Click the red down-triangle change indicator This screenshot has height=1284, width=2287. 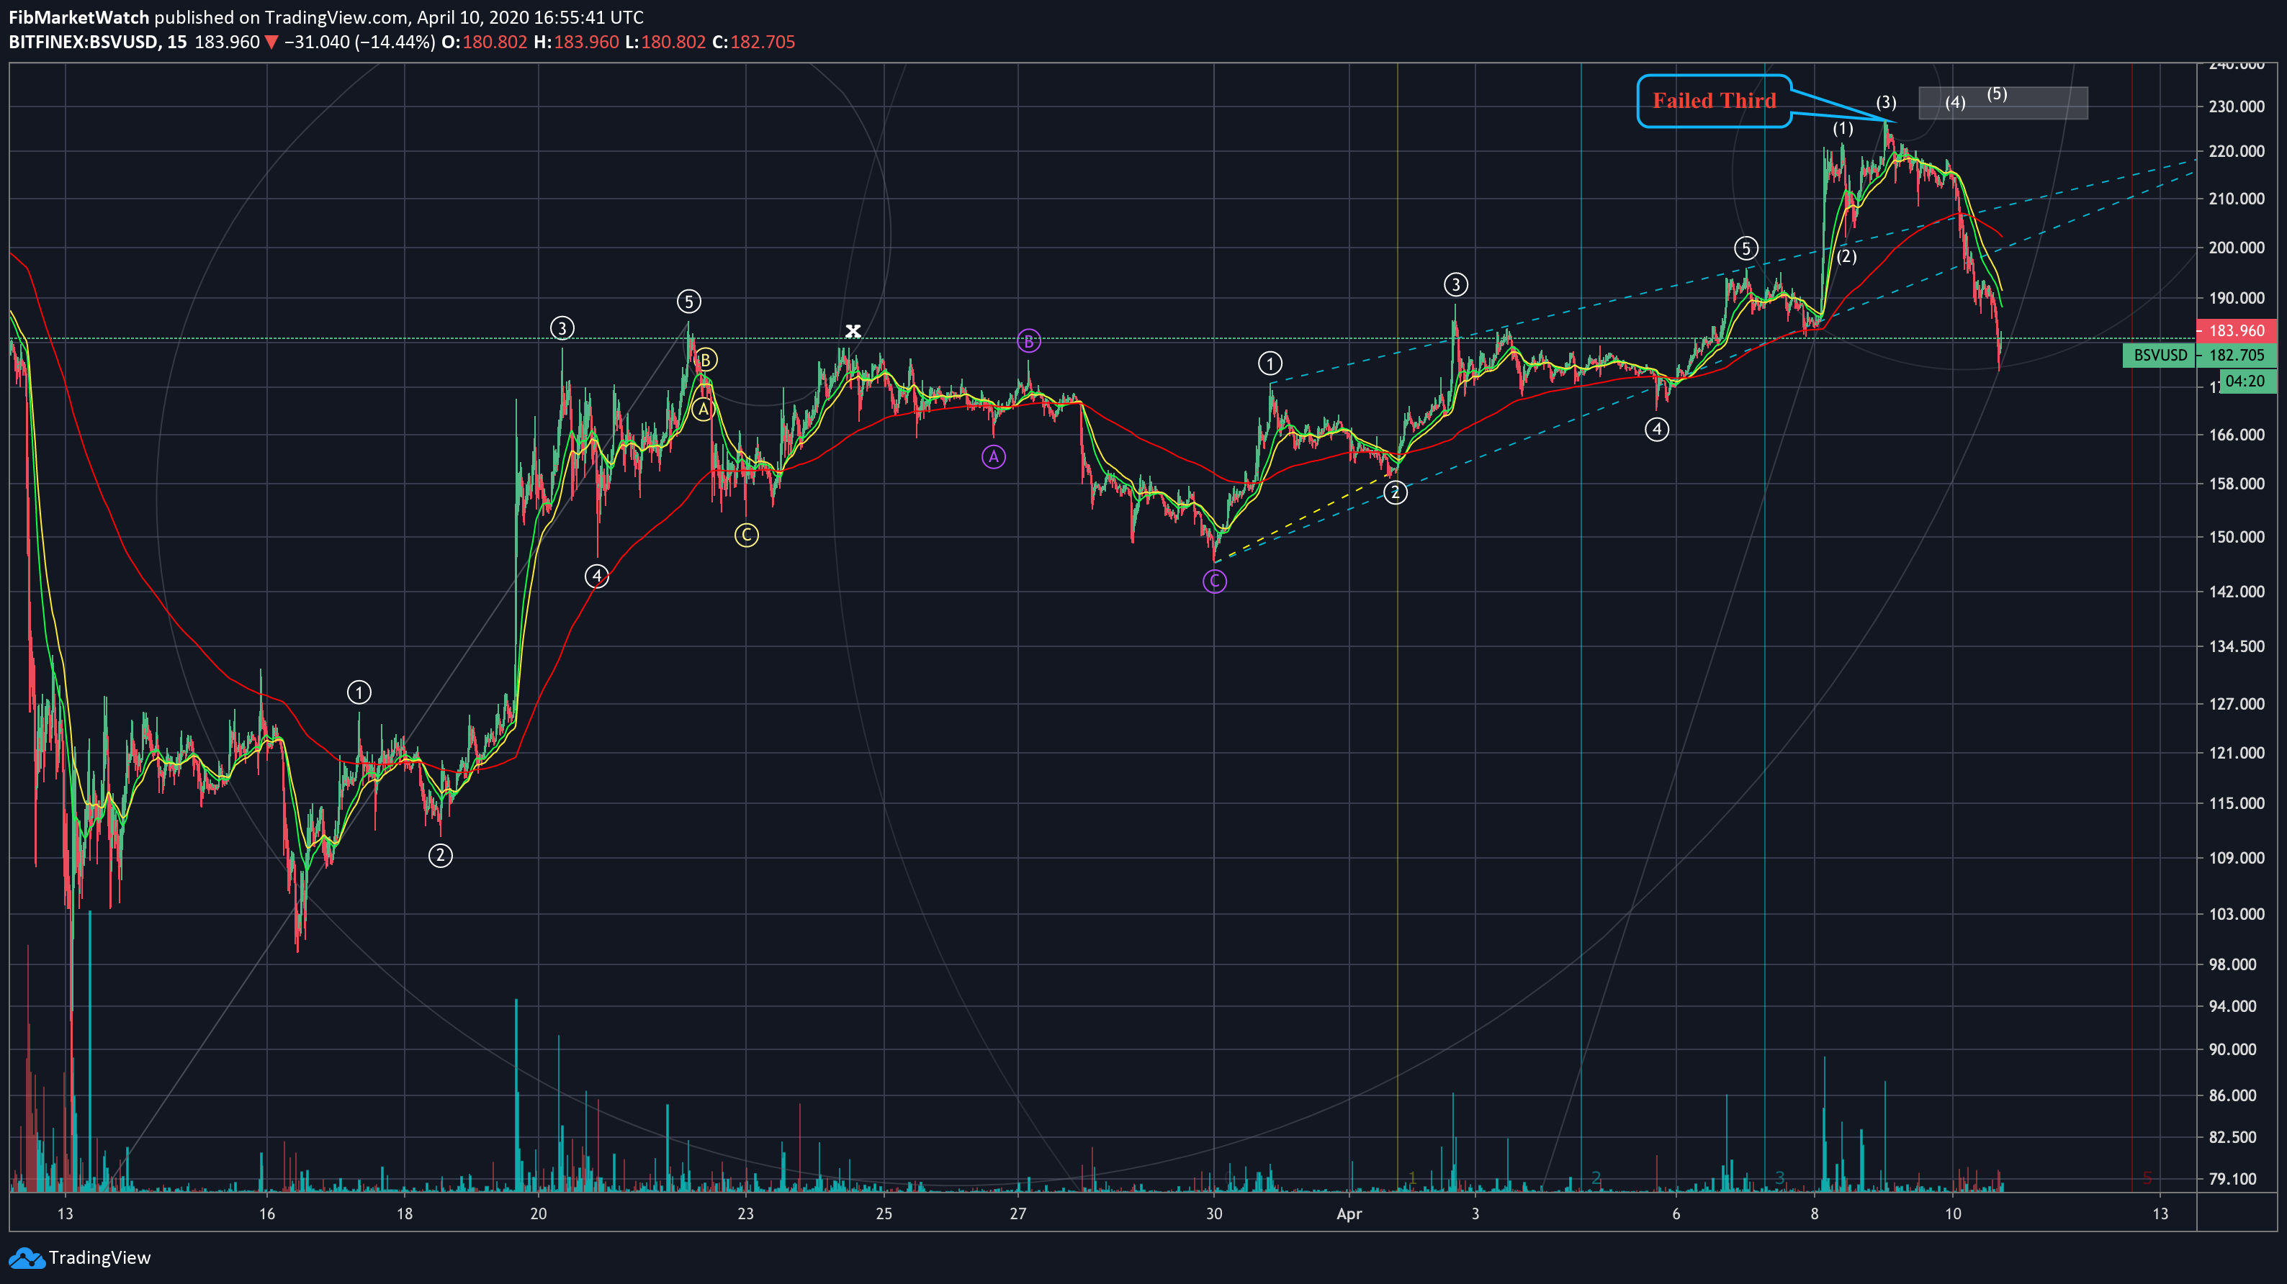coord(271,42)
